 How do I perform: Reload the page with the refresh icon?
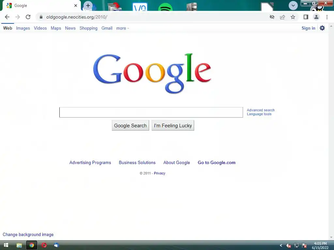28,17
